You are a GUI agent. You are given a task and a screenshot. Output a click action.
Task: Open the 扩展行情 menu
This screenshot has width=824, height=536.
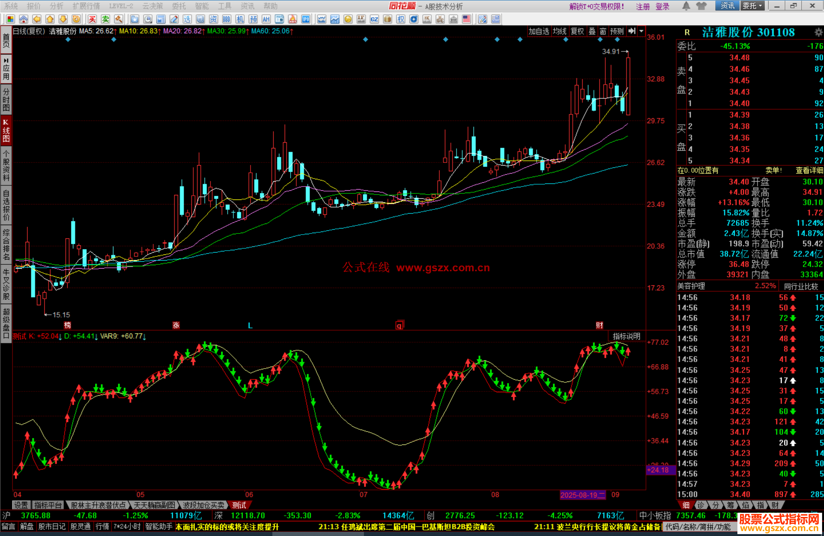[x=86, y=6]
